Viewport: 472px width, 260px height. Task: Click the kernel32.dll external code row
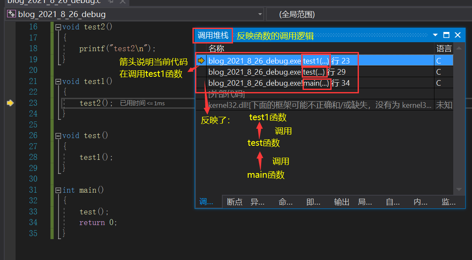coord(299,104)
